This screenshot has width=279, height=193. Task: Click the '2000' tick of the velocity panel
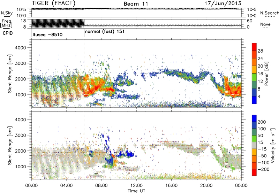[20, 151]
